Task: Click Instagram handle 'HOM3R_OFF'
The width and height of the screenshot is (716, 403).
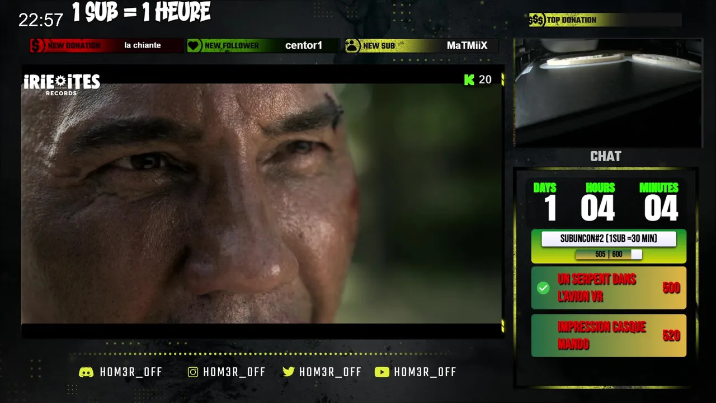Action: pyautogui.click(x=234, y=372)
